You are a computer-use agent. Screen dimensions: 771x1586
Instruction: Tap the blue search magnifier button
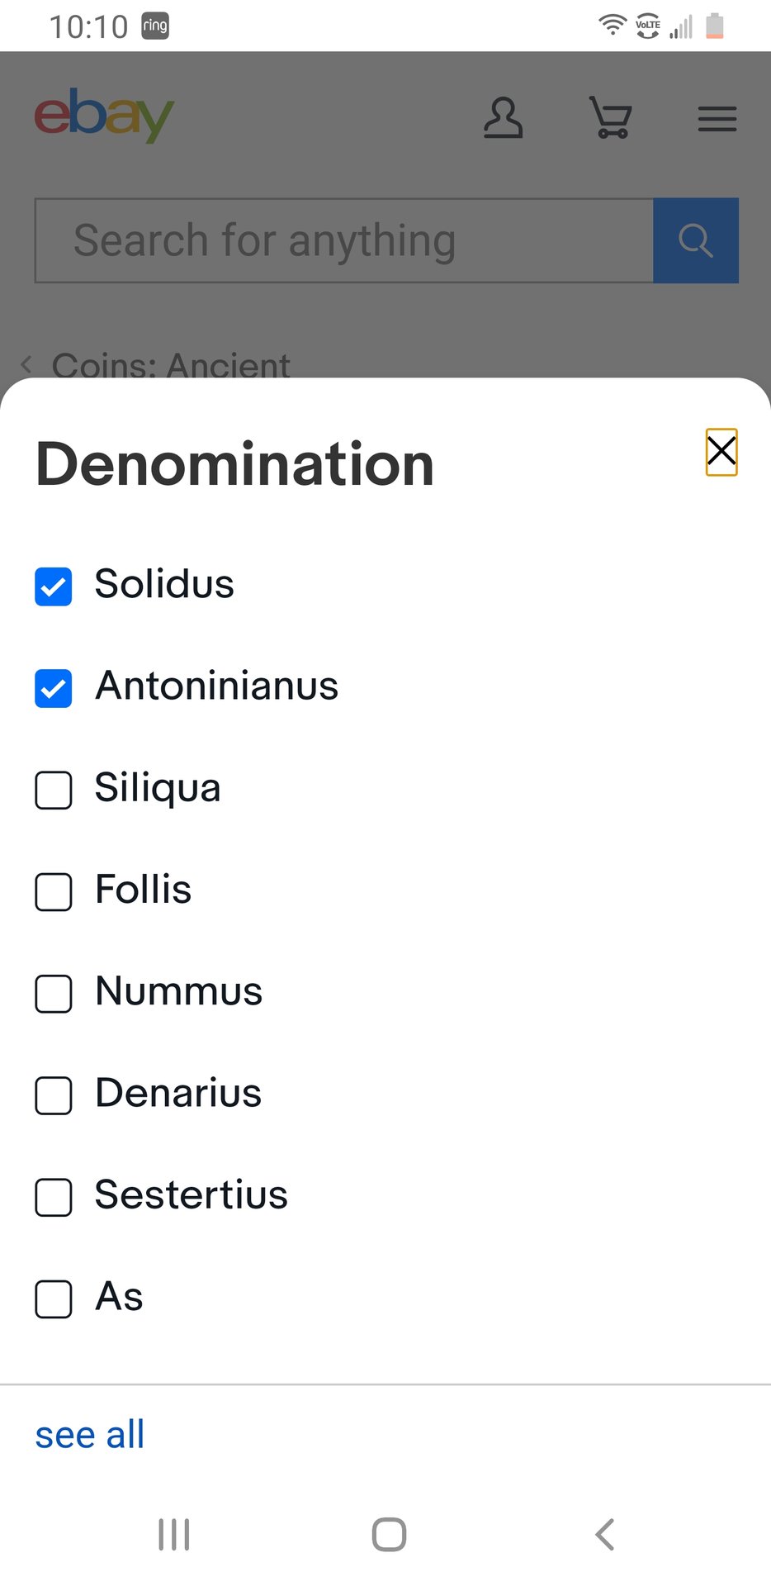[695, 240]
